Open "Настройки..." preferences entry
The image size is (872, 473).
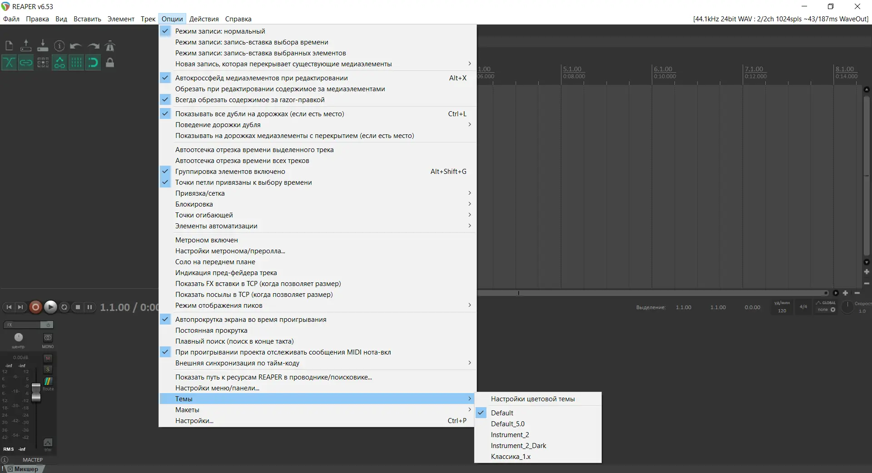point(317,421)
